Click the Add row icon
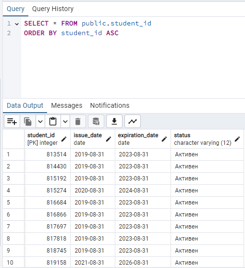Screen dimensions: 245x268 click(12, 122)
